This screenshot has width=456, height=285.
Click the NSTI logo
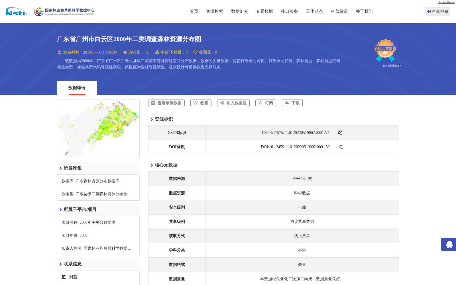pyautogui.click(x=17, y=11)
